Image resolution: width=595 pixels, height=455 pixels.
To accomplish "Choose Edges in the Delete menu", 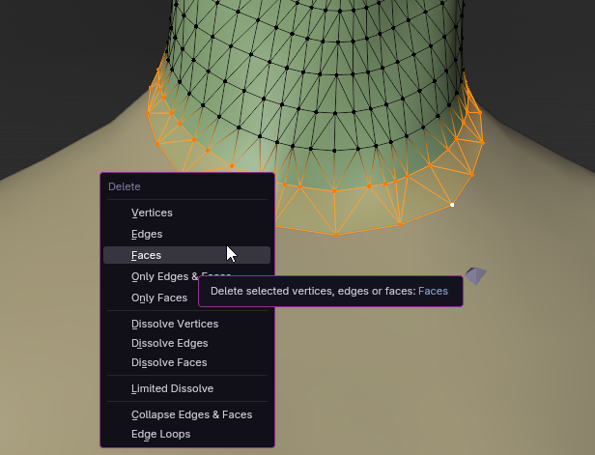I will tap(186, 234).
